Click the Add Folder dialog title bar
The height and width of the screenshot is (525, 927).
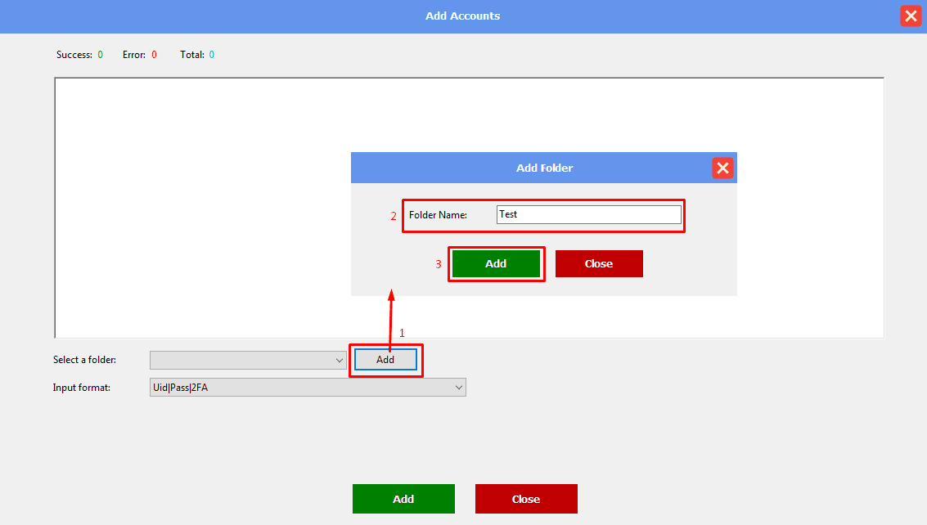pyautogui.click(x=544, y=168)
